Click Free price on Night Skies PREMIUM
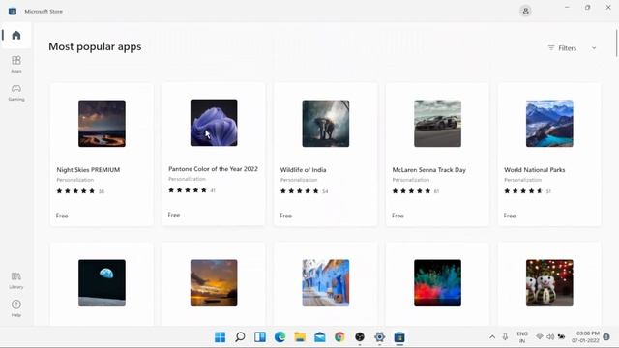 coord(62,216)
